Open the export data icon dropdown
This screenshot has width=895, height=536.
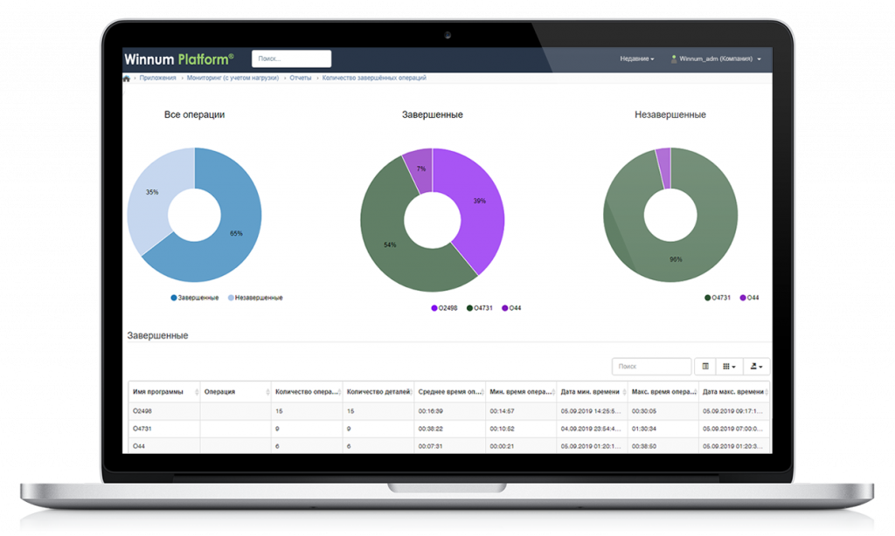pos(757,367)
